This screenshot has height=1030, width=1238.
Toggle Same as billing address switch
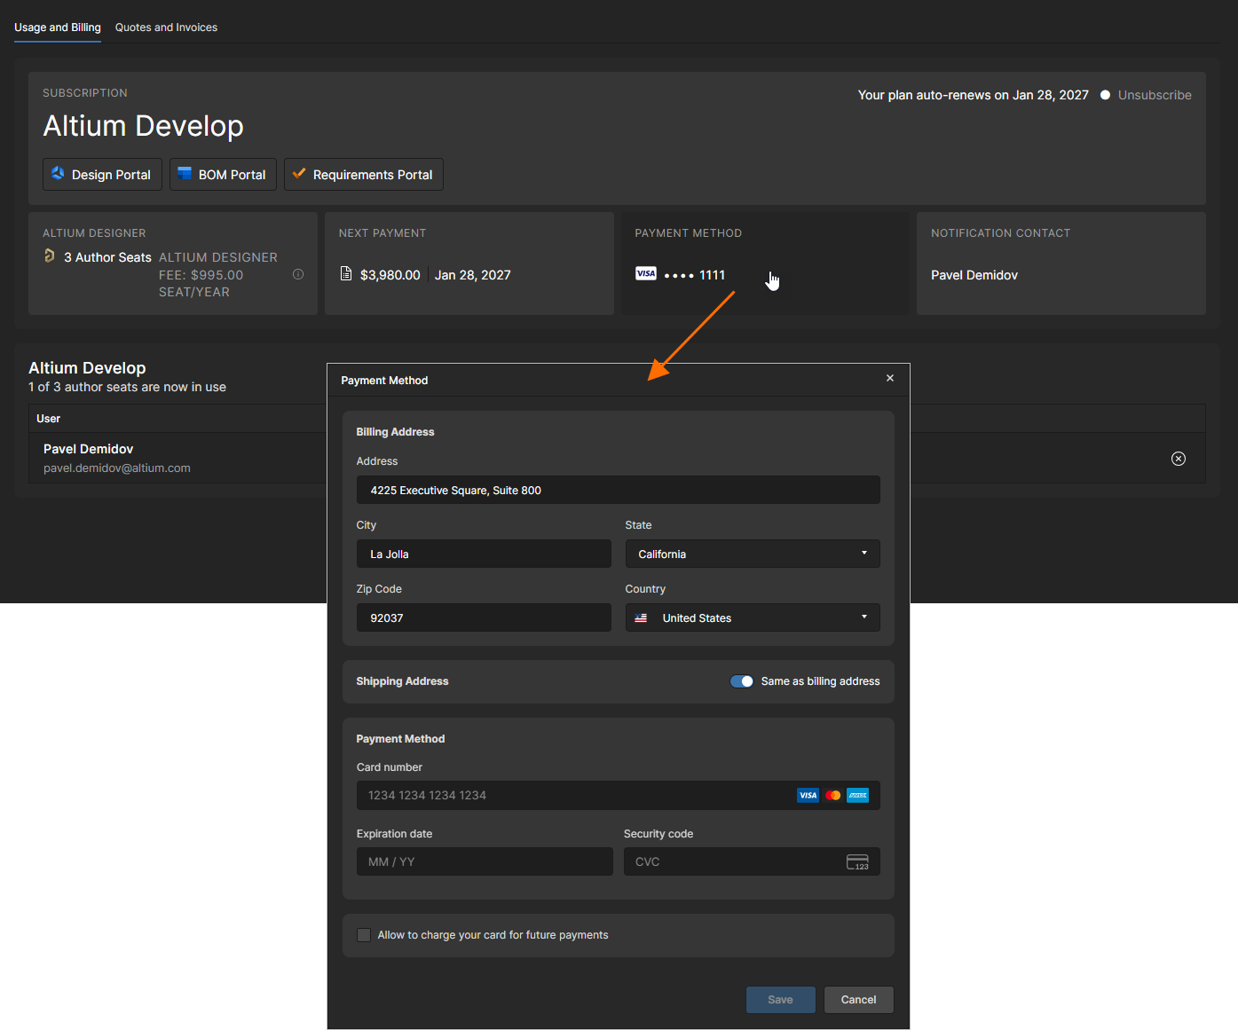tap(741, 681)
